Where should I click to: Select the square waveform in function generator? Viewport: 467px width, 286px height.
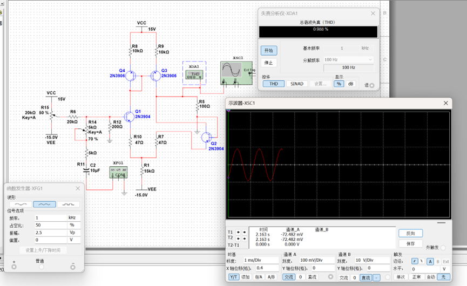[x=68, y=204]
